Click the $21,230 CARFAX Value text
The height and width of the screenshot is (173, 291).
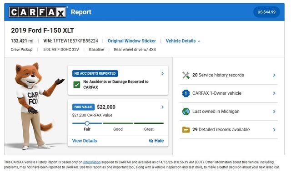pos(92,115)
